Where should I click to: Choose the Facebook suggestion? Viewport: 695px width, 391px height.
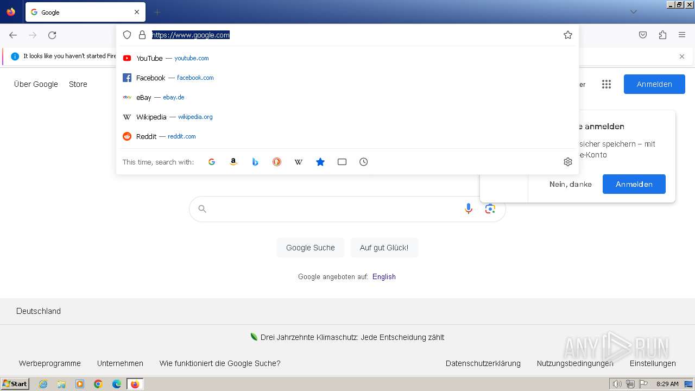tap(347, 78)
